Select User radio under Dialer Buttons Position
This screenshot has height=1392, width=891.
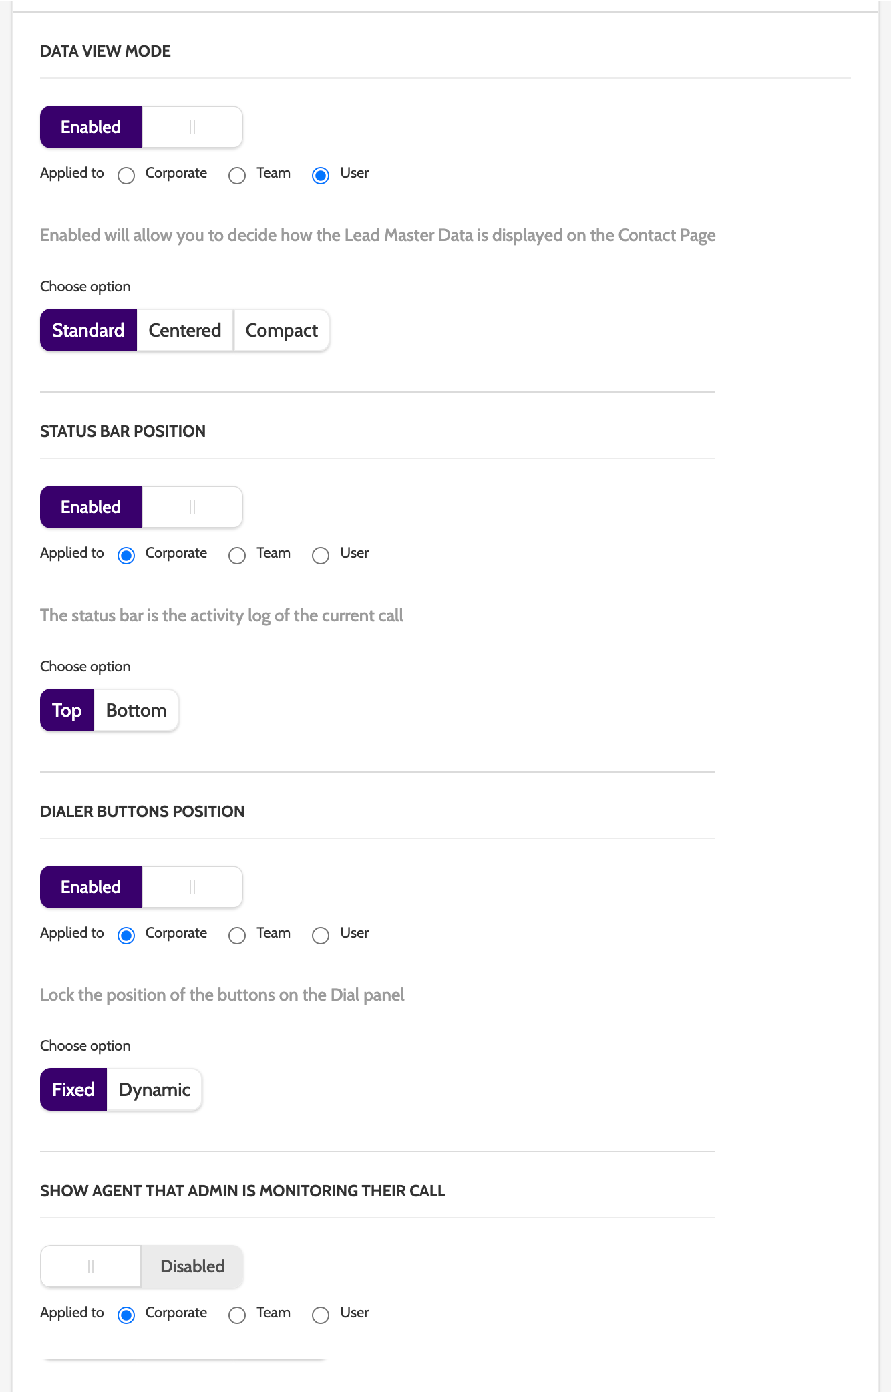321,935
